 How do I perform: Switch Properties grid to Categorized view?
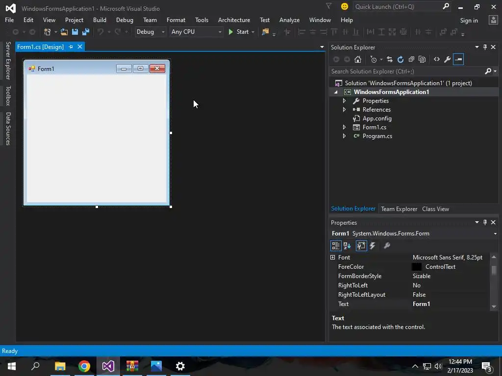click(x=335, y=246)
